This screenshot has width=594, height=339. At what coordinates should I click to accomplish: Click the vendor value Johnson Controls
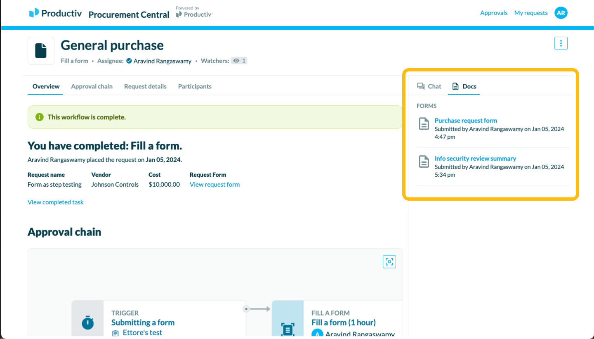coord(115,185)
